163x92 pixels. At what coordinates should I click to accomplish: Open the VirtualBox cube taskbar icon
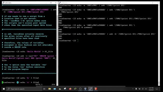86,89
